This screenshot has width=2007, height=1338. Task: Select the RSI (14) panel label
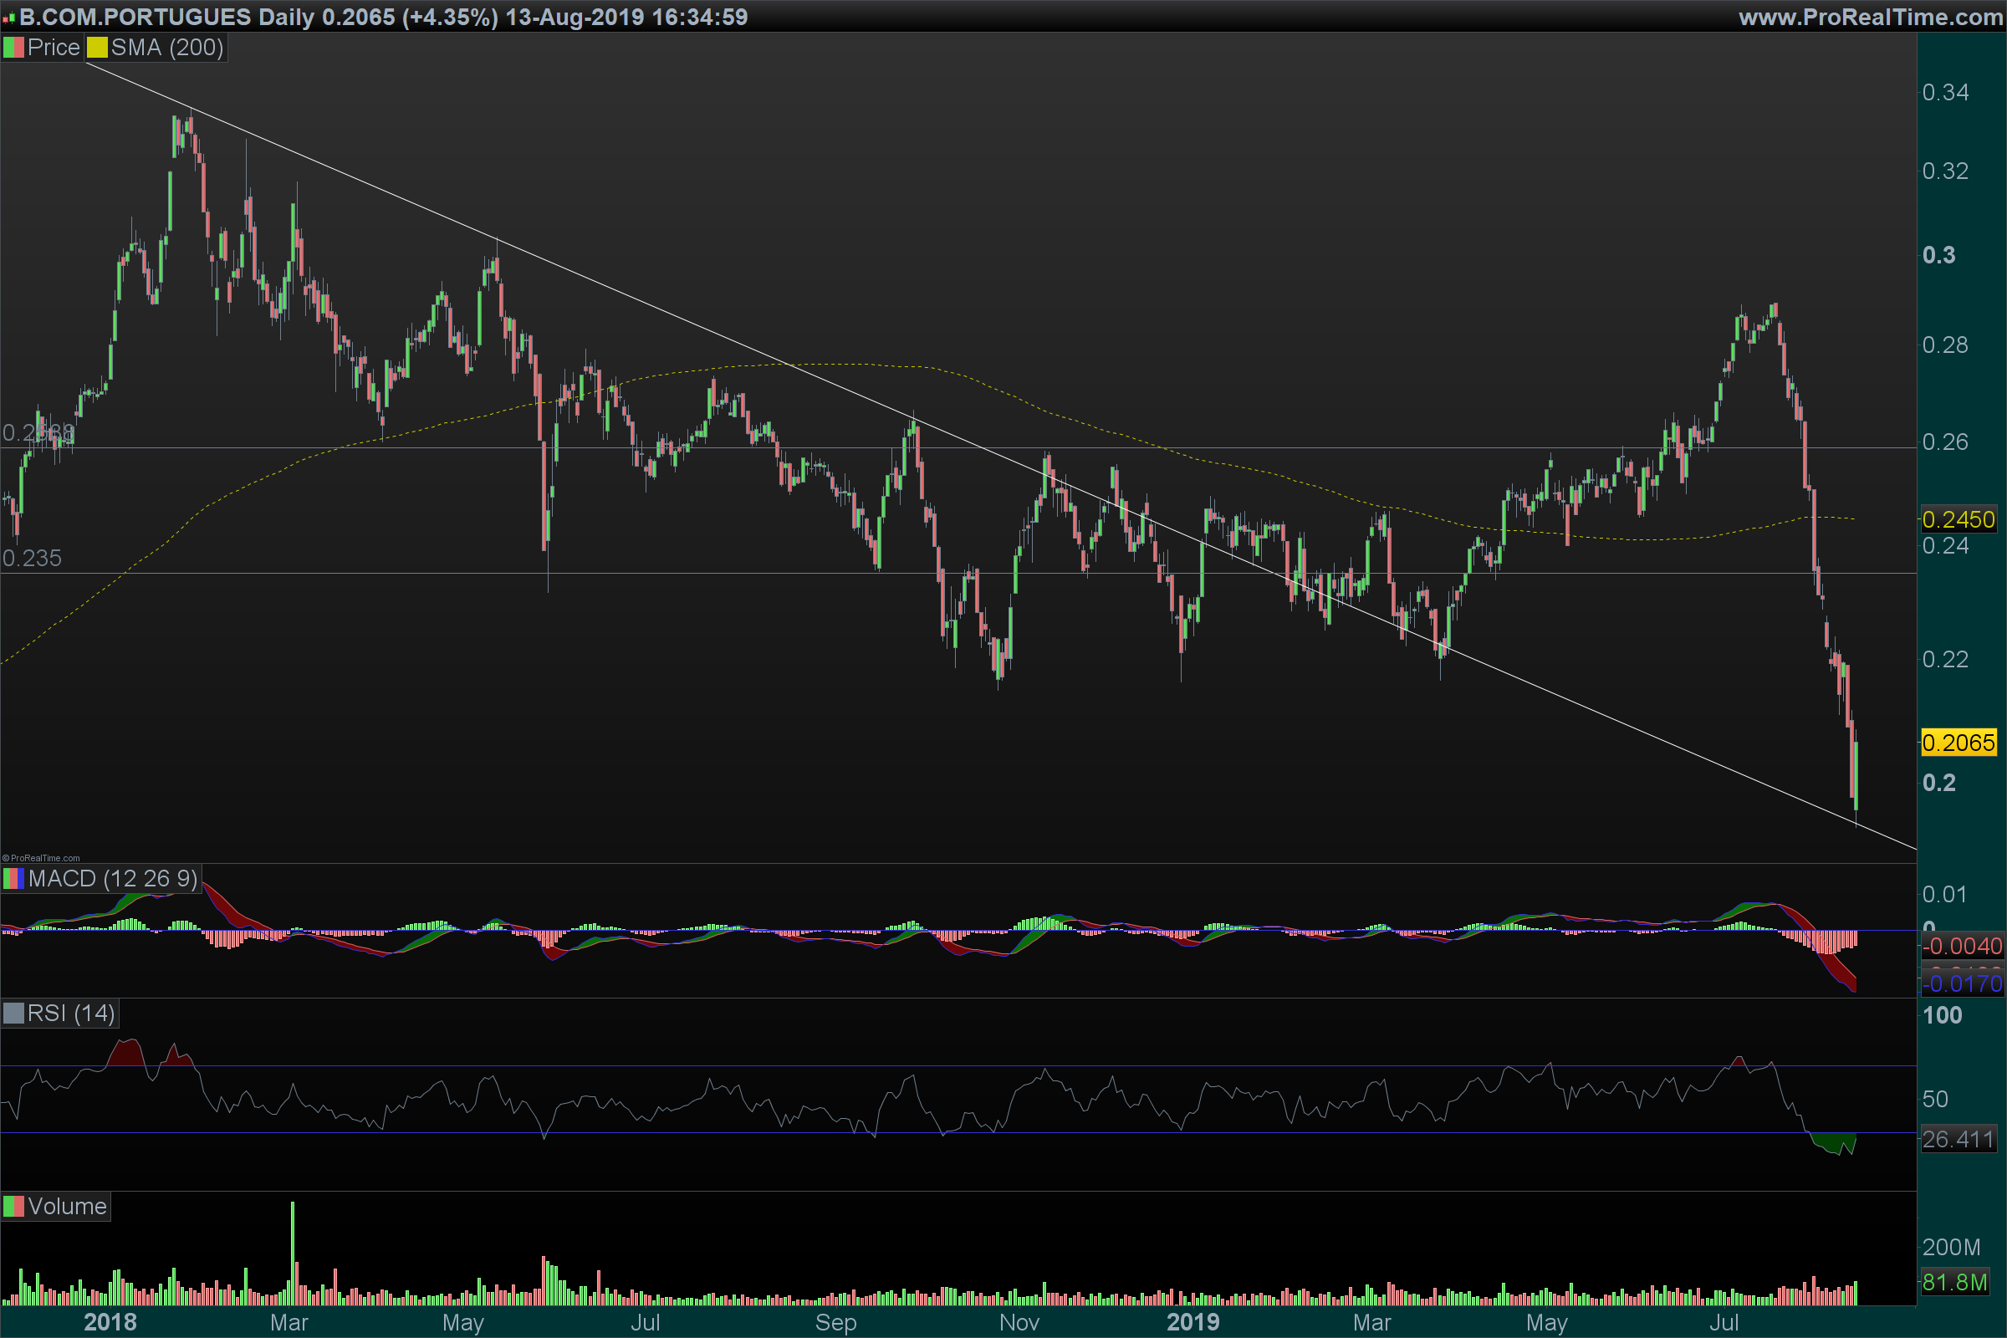tap(71, 1014)
